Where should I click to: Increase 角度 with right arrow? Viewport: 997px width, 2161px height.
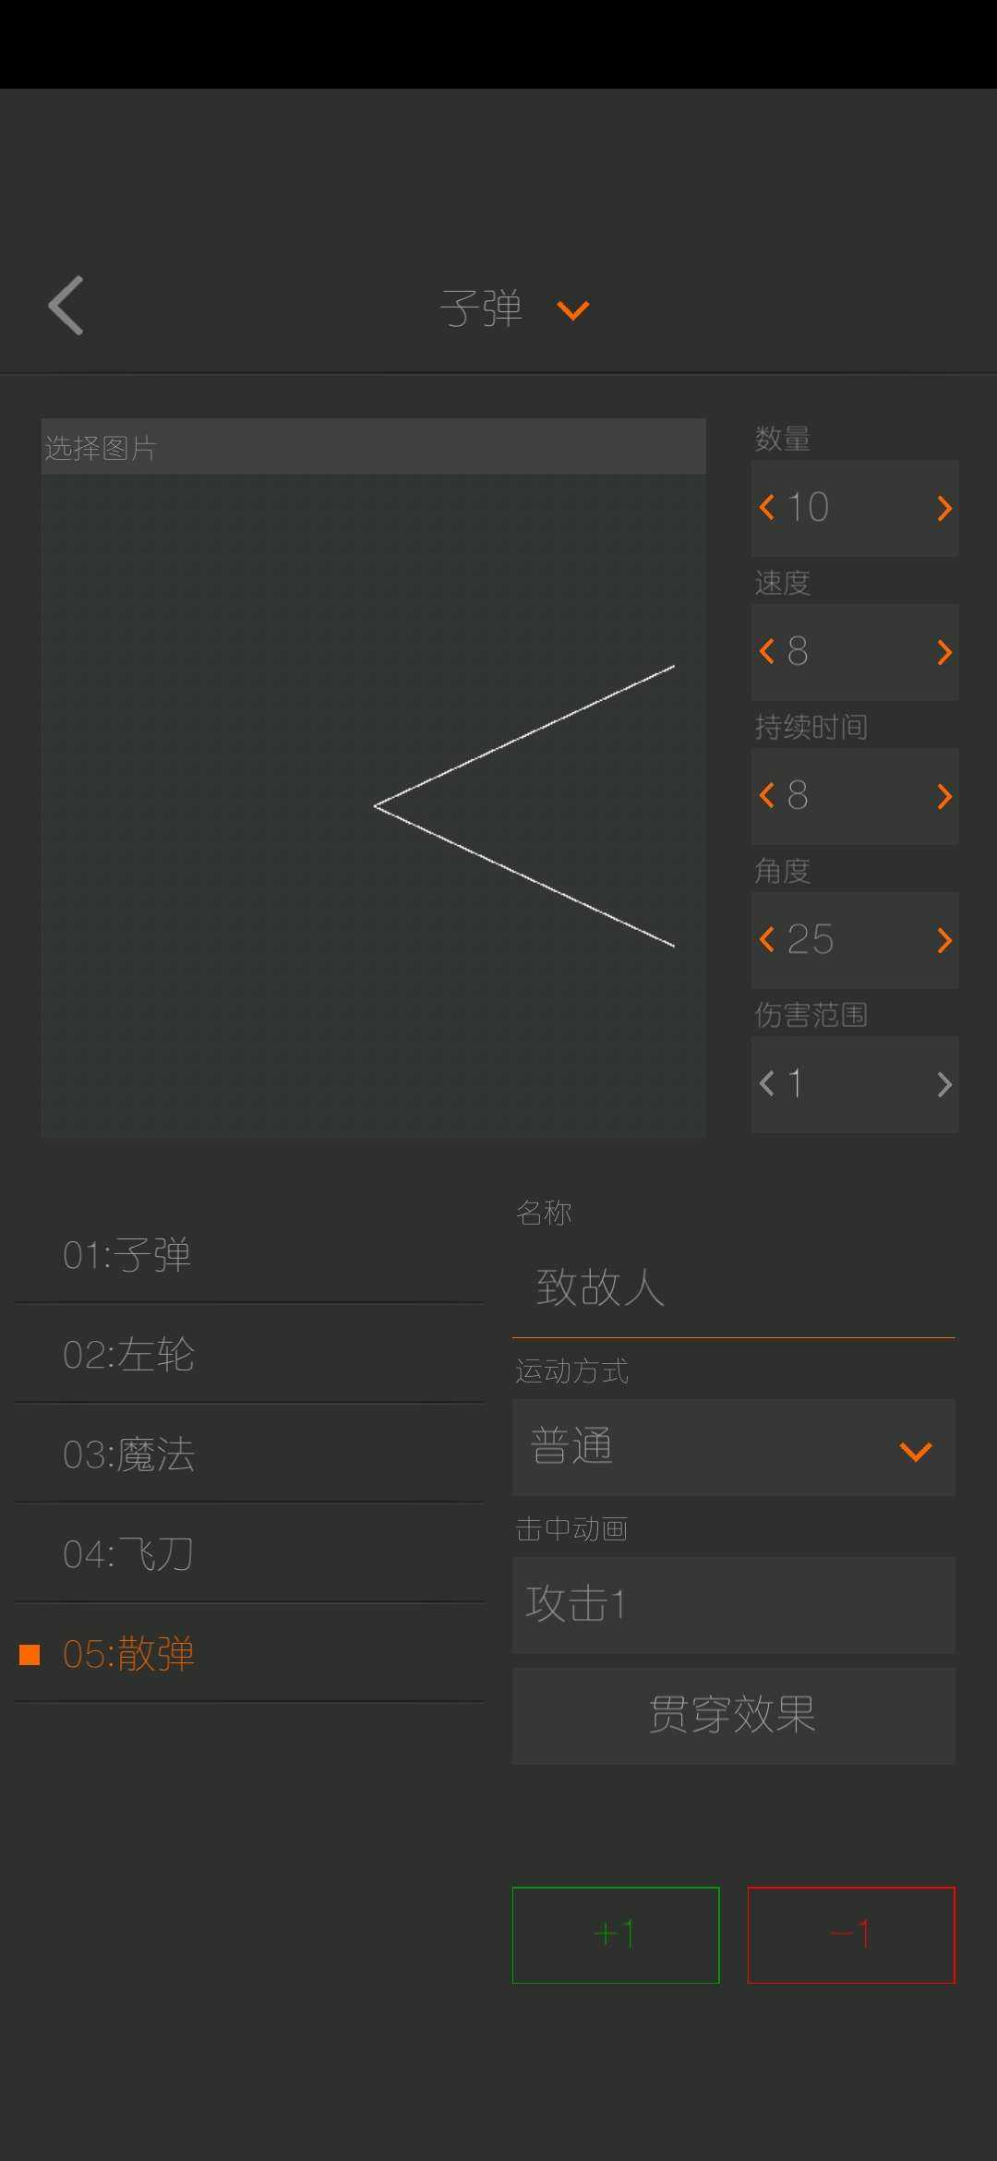pos(943,940)
